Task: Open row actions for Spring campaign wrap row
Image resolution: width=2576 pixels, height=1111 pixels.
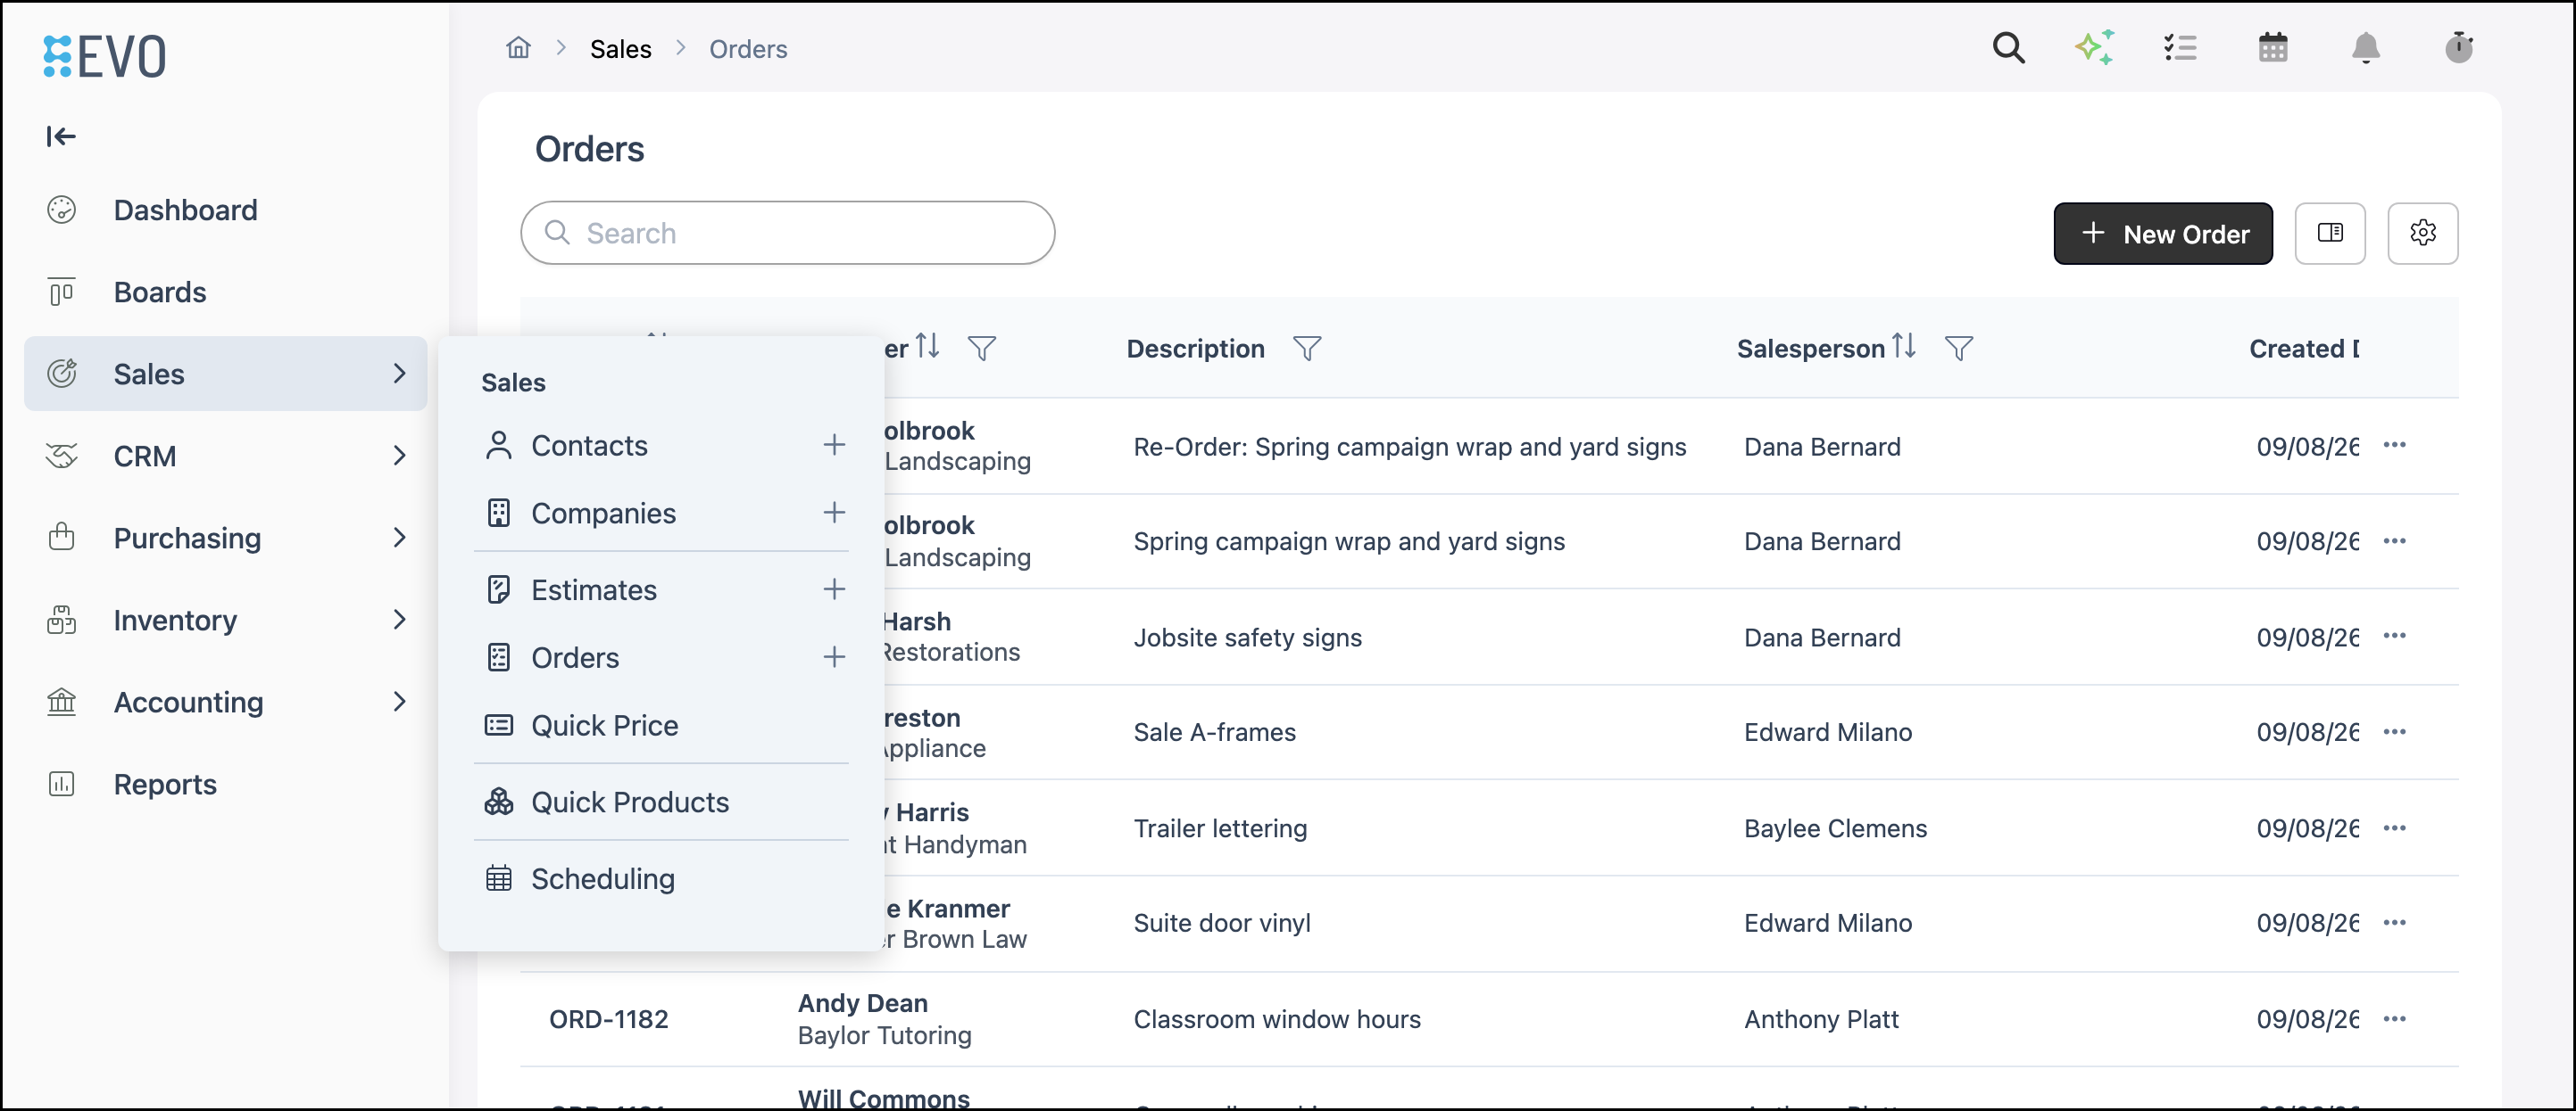Action: point(2394,540)
